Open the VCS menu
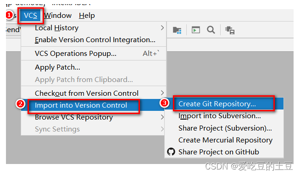This screenshot has width=300, height=175. point(30,16)
